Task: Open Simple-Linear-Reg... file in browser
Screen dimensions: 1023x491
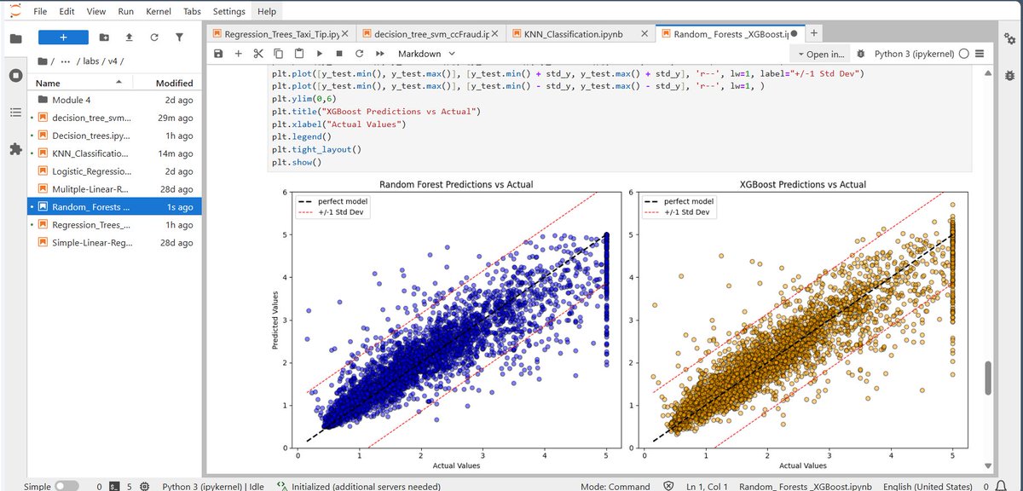Action: pyautogui.click(x=113, y=243)
